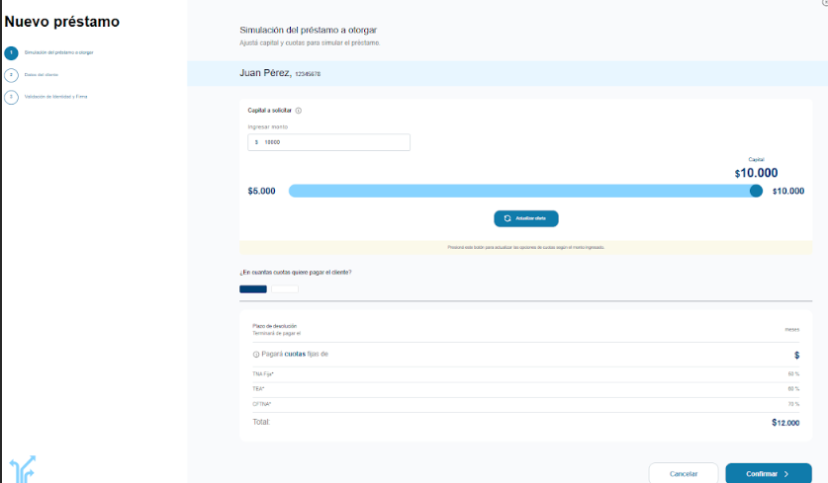This screenshot has height=483, width=828.
Task: Click the chevron arrow on Confirmar
Action: coord(786,474)
